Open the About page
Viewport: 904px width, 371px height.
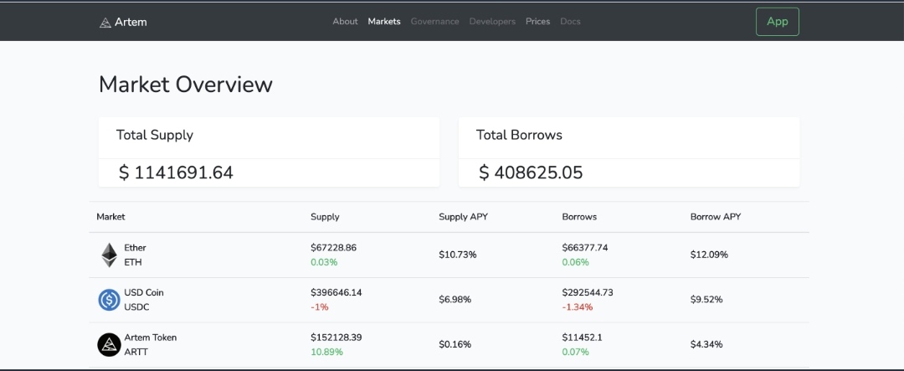click(345, 21)
